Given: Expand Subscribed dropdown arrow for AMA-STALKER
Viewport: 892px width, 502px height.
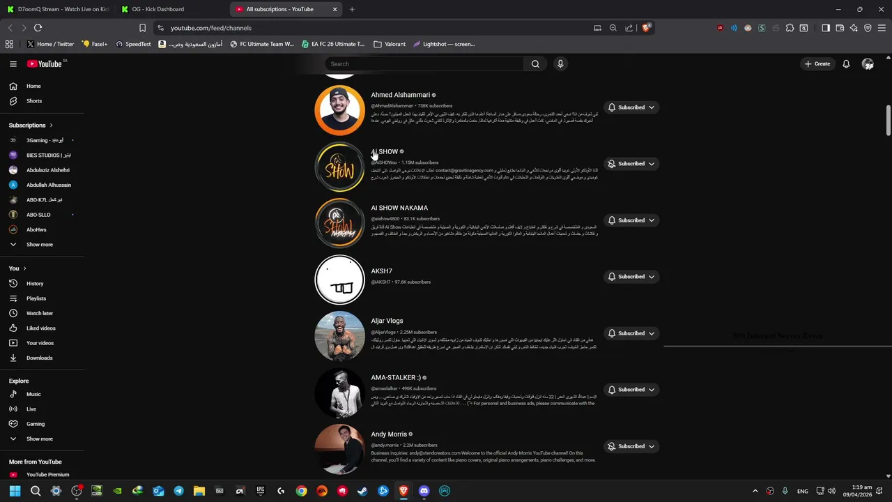Looking at the screenshot, I should (x=652, y=390).
